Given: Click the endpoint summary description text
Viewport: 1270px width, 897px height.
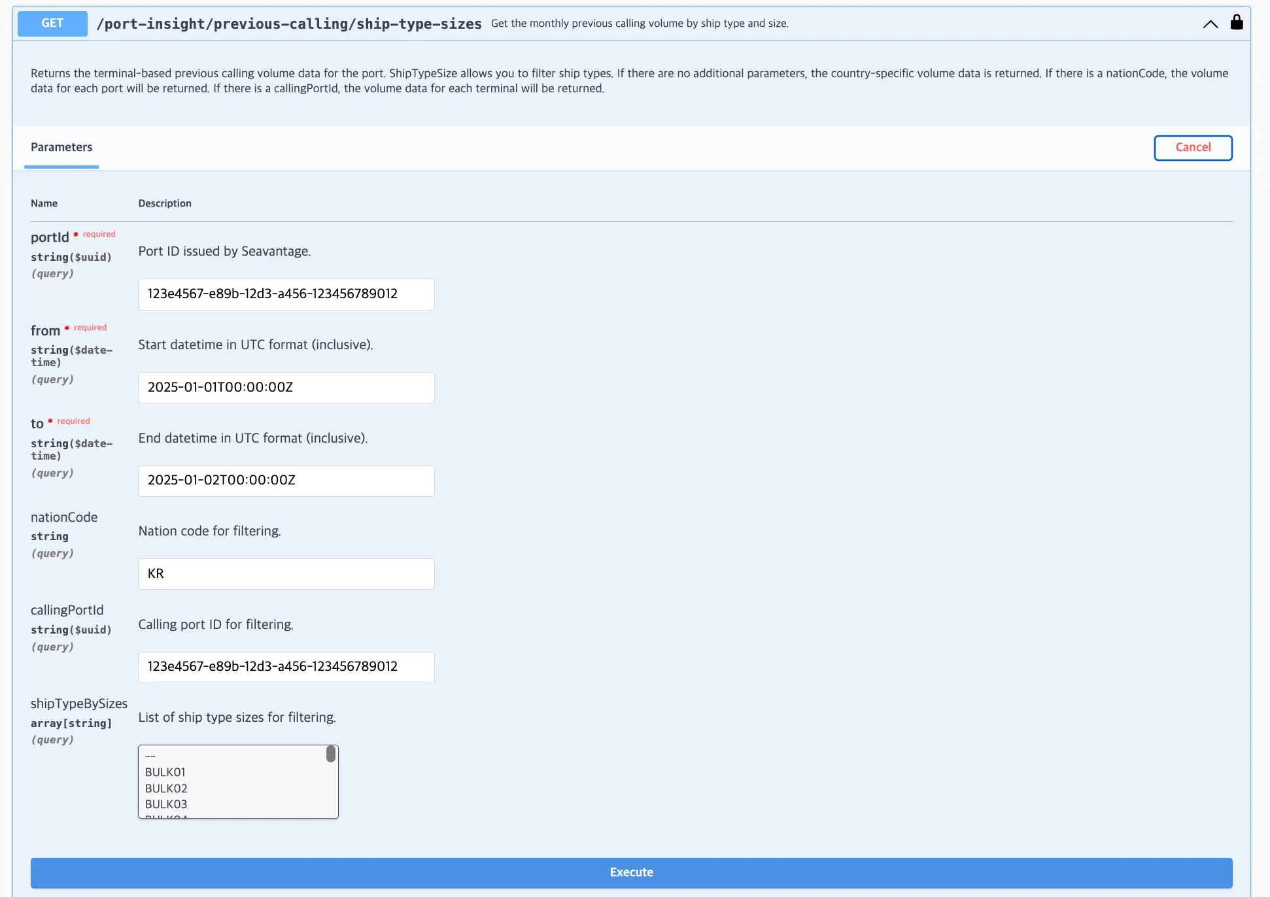Looking at the screenshot, I should click(639, 24).
